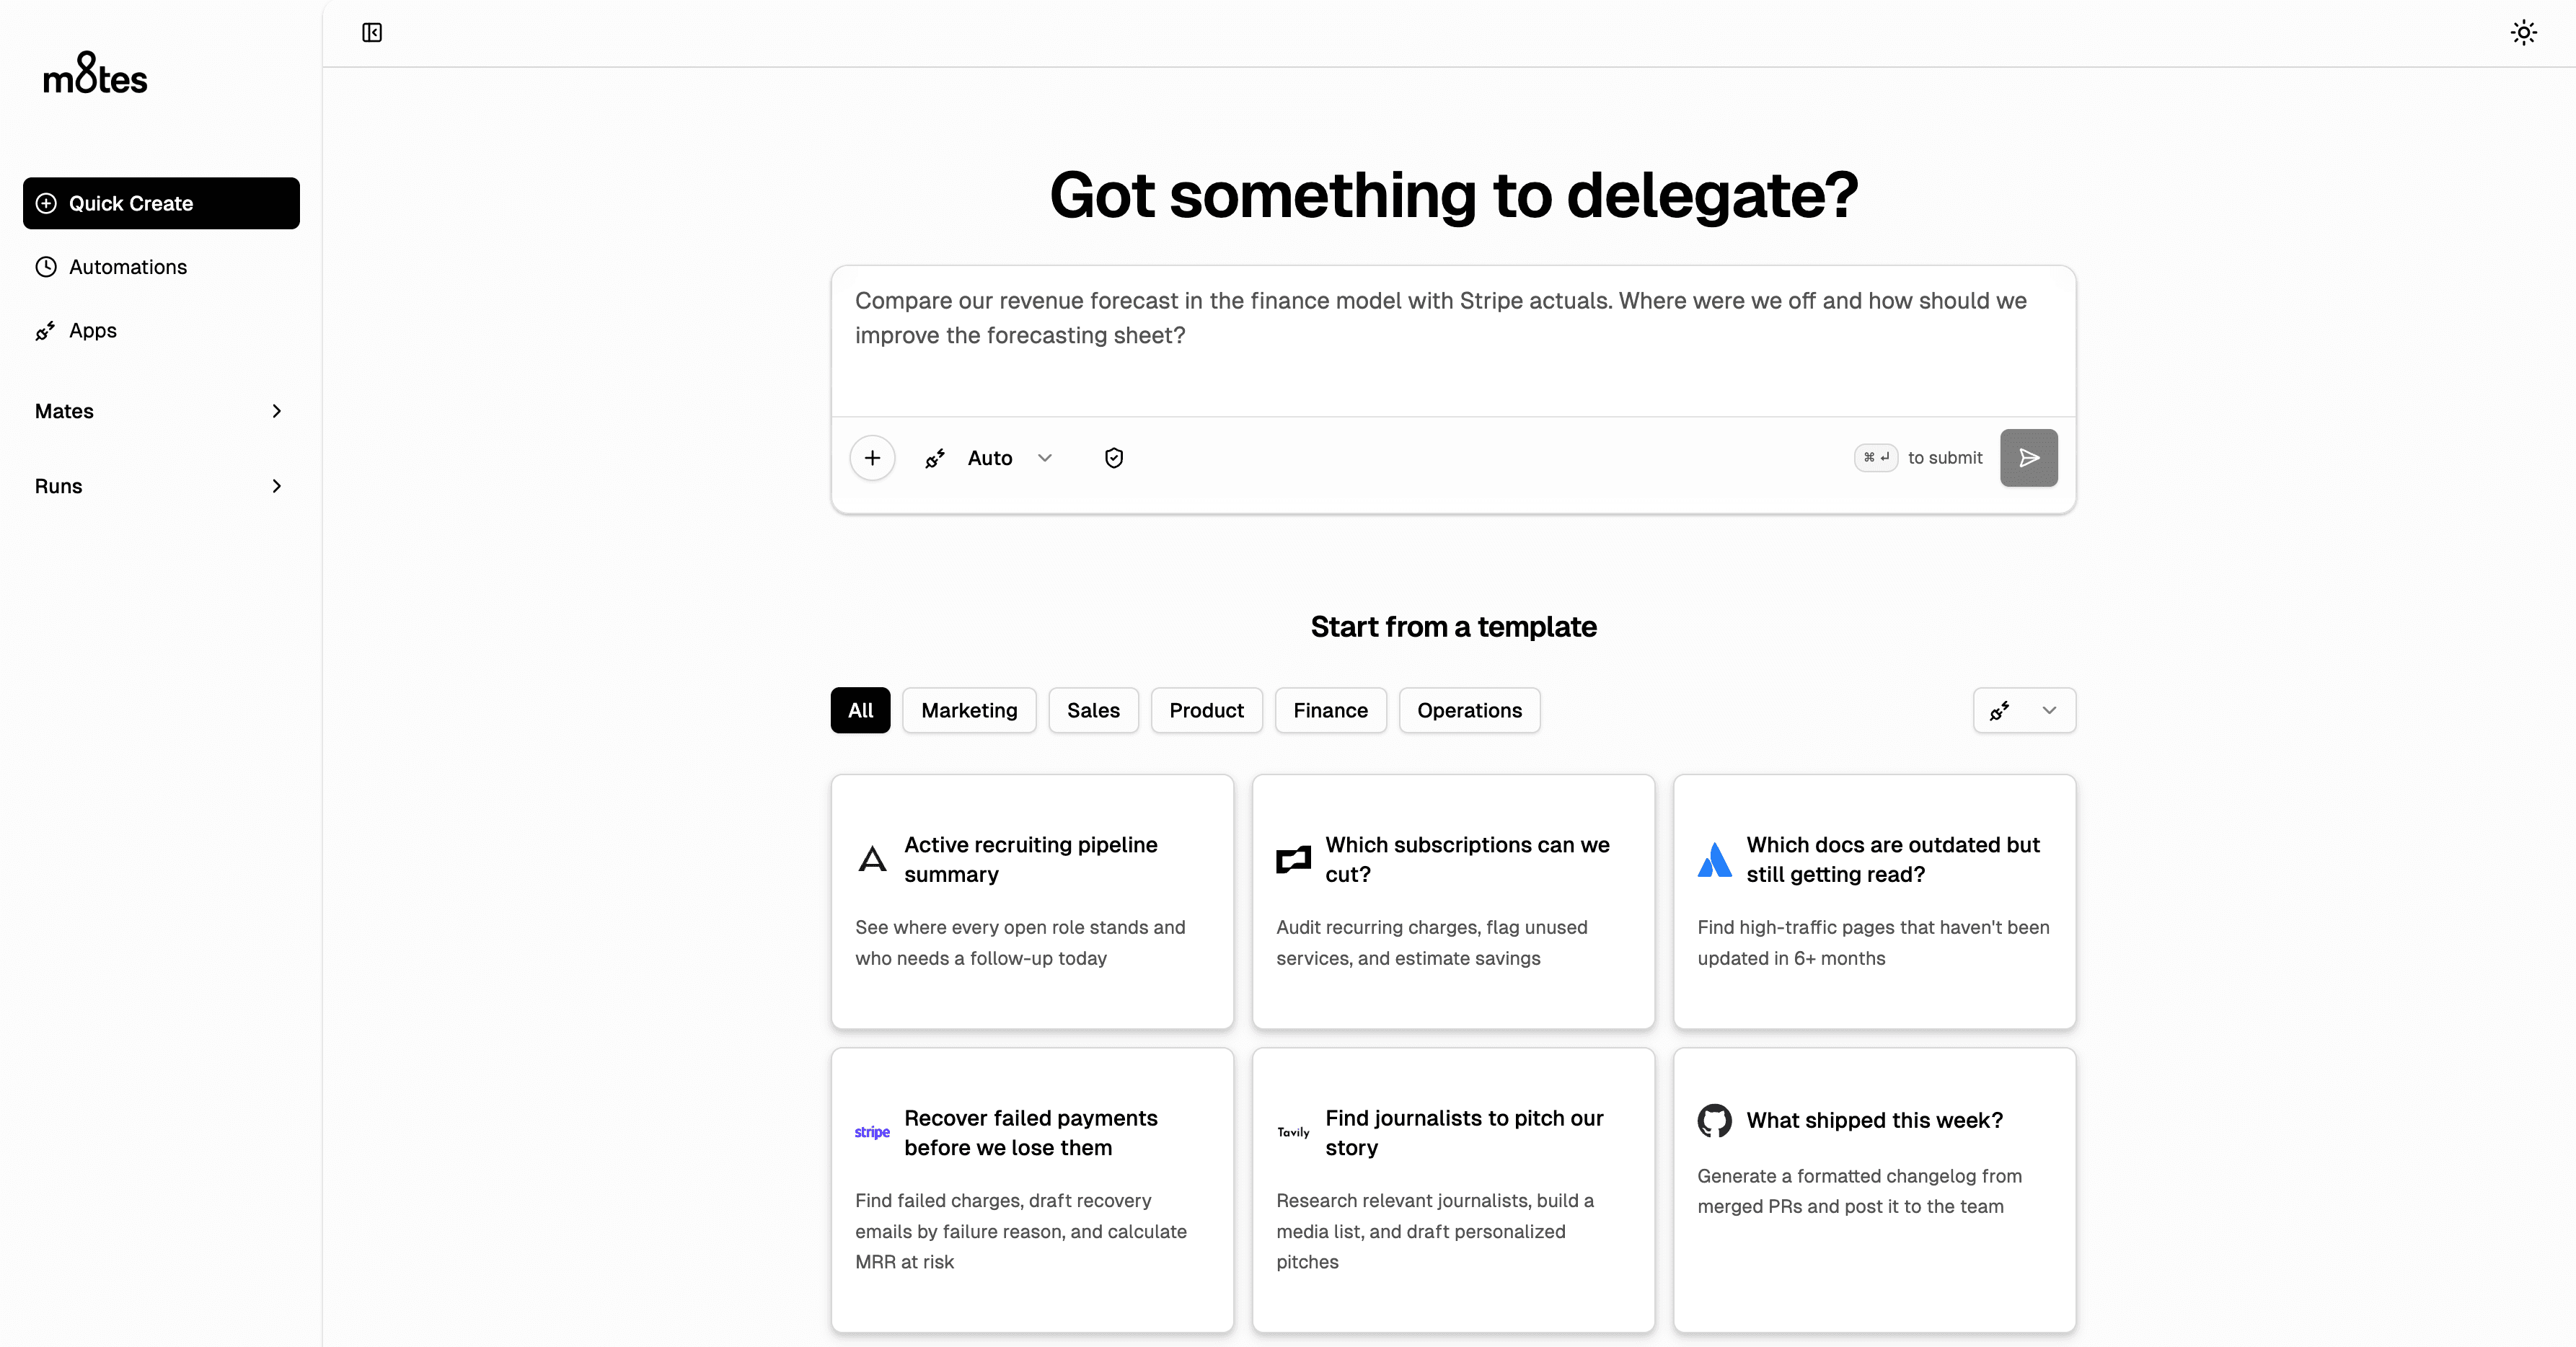Screen dimensions: 2576x1347
Task: Select the Marketing template category
Action: click(968, 710)
